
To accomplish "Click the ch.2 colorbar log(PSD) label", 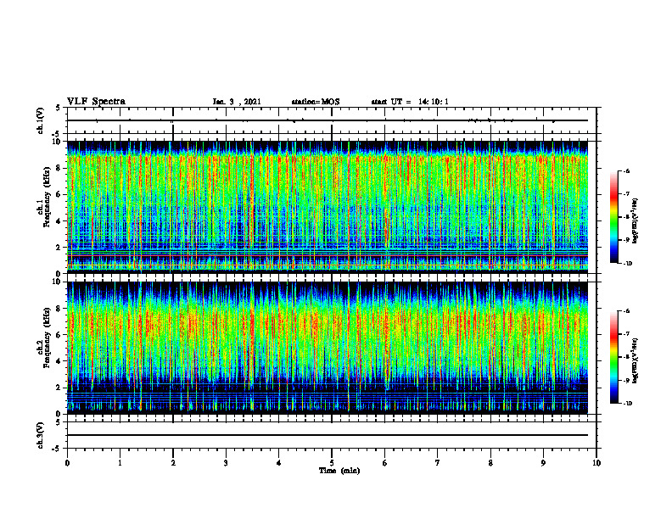I will point(636,359).
